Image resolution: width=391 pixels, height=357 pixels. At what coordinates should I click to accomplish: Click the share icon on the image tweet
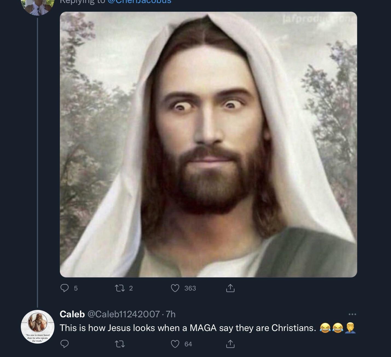coord(231,288)
